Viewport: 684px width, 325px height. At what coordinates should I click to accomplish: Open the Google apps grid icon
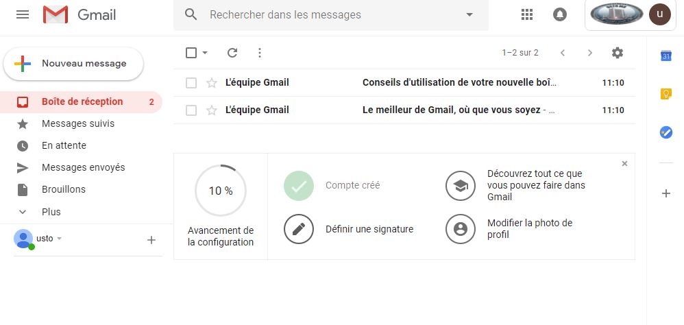(527, 14)
